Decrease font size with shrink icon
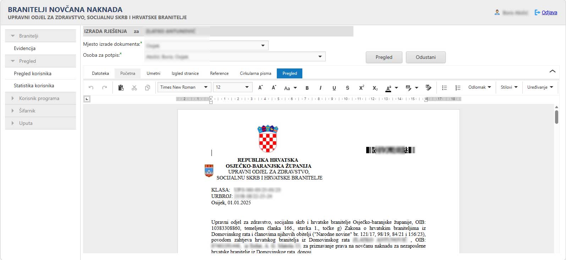The height and width of the screenshot is (260, 566). click(x=274, y=88)
